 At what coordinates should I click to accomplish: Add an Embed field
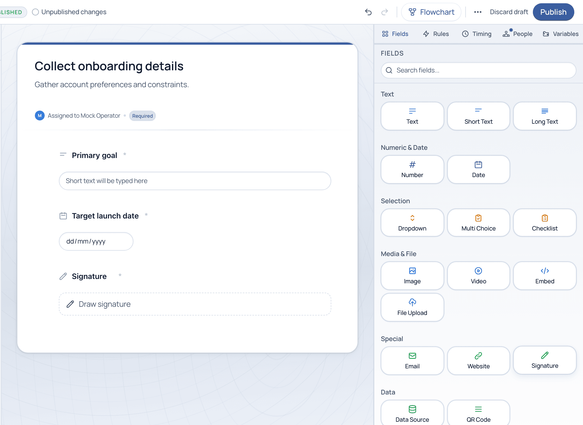tap(545, 276)
